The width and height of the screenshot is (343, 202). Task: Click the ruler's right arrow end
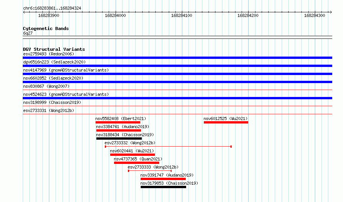click(331, 12)
